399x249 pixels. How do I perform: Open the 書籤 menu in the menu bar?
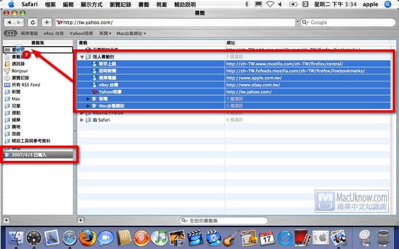point(144,5)
